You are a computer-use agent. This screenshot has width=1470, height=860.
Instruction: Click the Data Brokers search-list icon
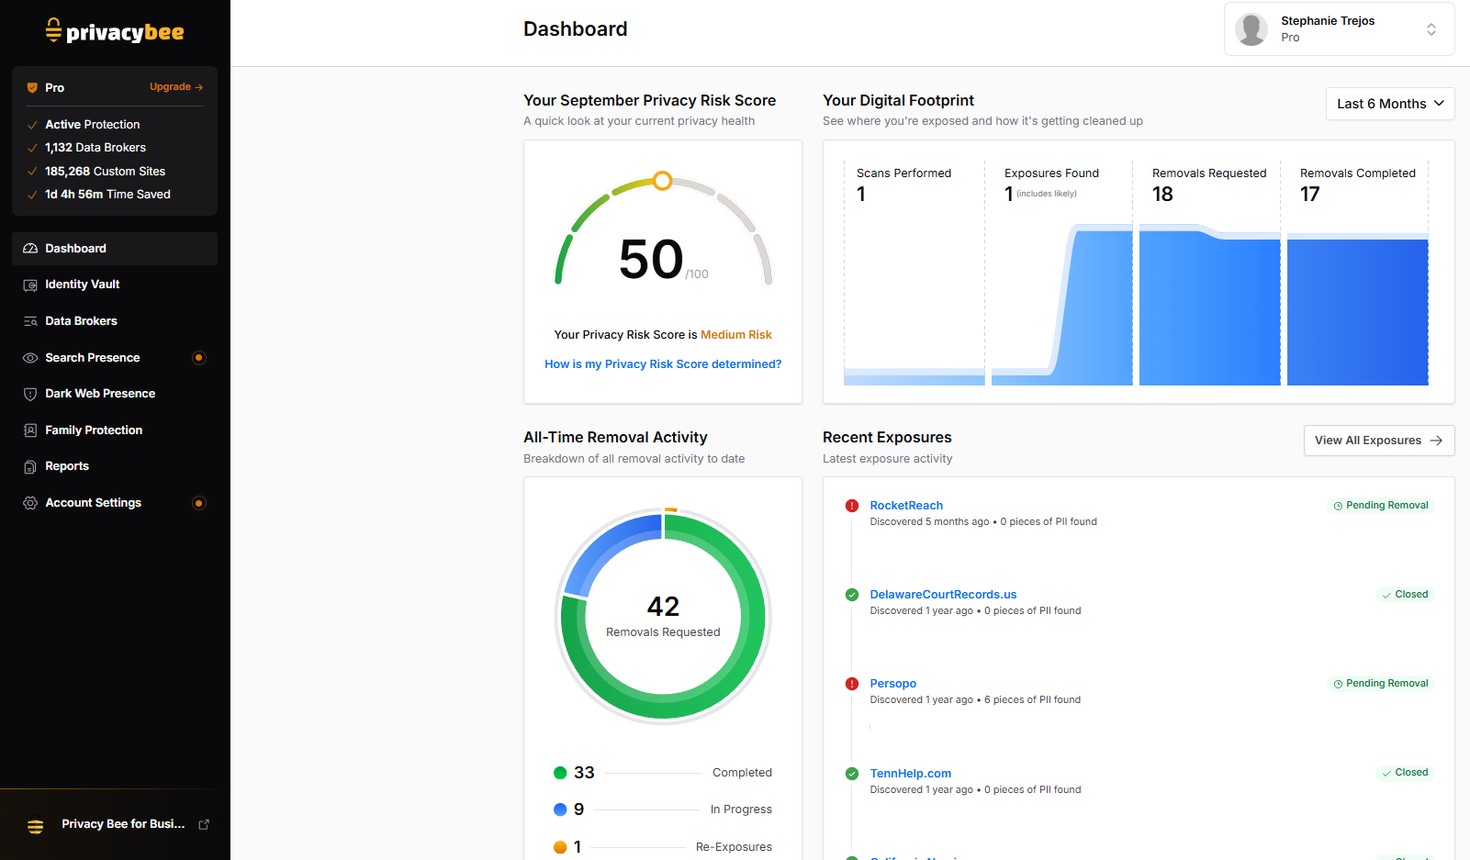(30, 321)
